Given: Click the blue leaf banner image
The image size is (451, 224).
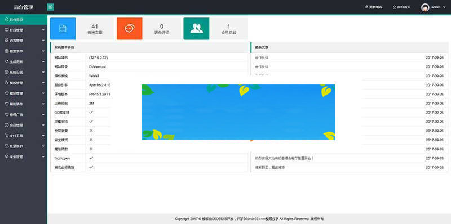Looking at the screenshot, I should click(x=238, y=113).
